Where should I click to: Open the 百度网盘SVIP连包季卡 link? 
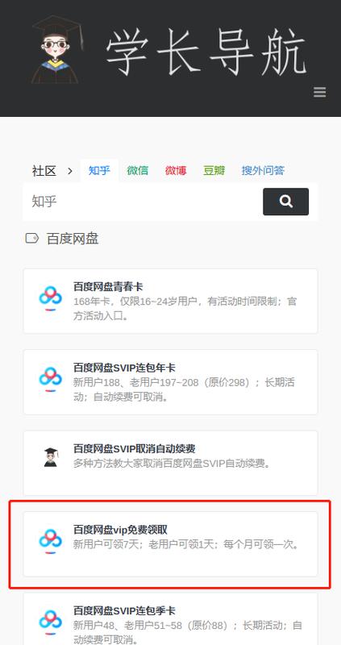tap(125, 611)
